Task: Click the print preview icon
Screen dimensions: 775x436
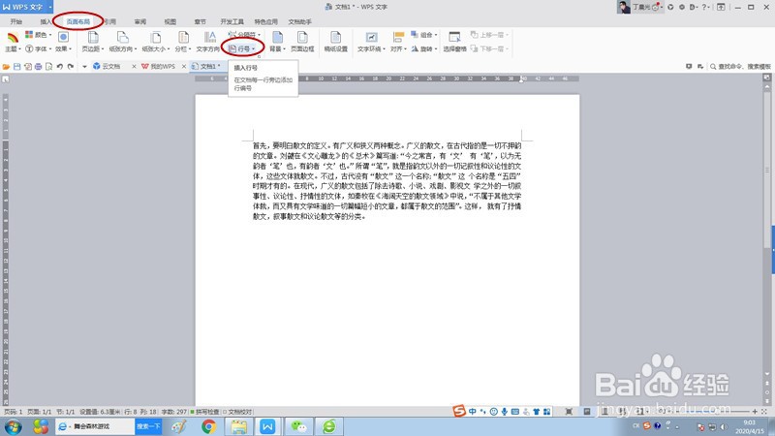Action: click(x=49, y=66)
